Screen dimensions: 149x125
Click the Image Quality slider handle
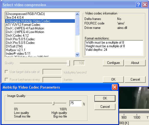click(53, 103)
